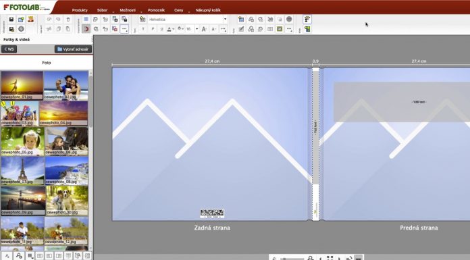Click the green layout suggestion icon
This screenshot has width=470, height=260.
307,29
